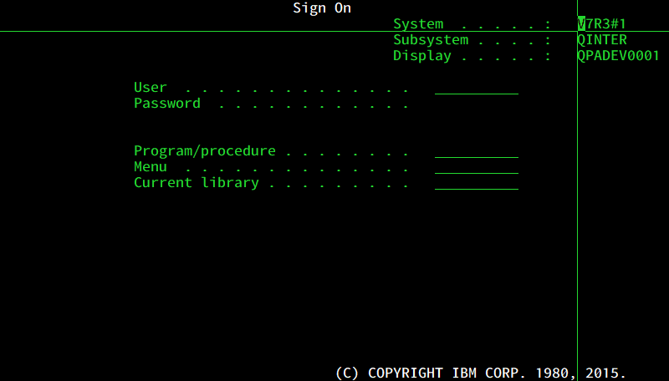
Task: Focus the Password entry field
Action: point(477,103)
